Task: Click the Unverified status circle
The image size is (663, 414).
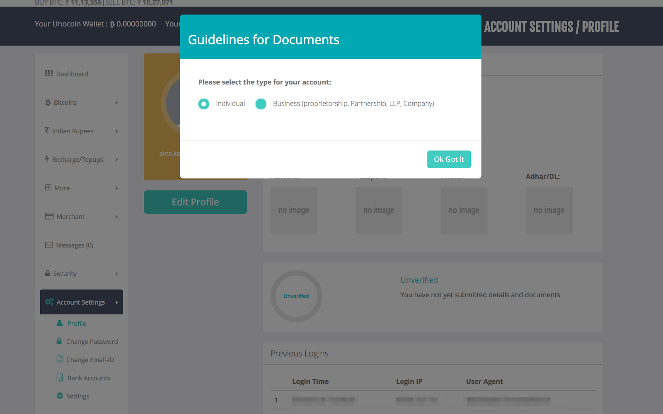Action: pos(296,296)
